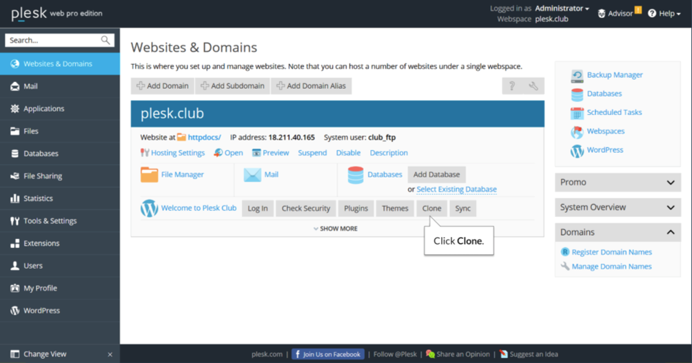
Task: Click the Suspend link
Action: [312, 153]
